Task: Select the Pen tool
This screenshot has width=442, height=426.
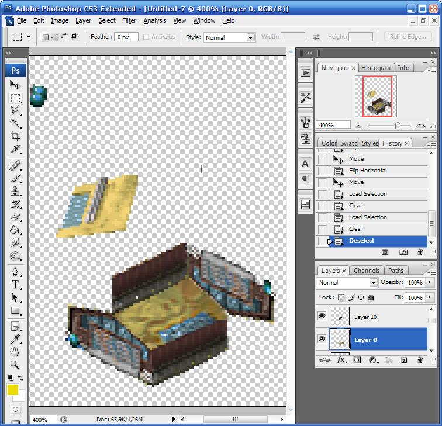Action: pyautogui.click(x=15, y=272)
